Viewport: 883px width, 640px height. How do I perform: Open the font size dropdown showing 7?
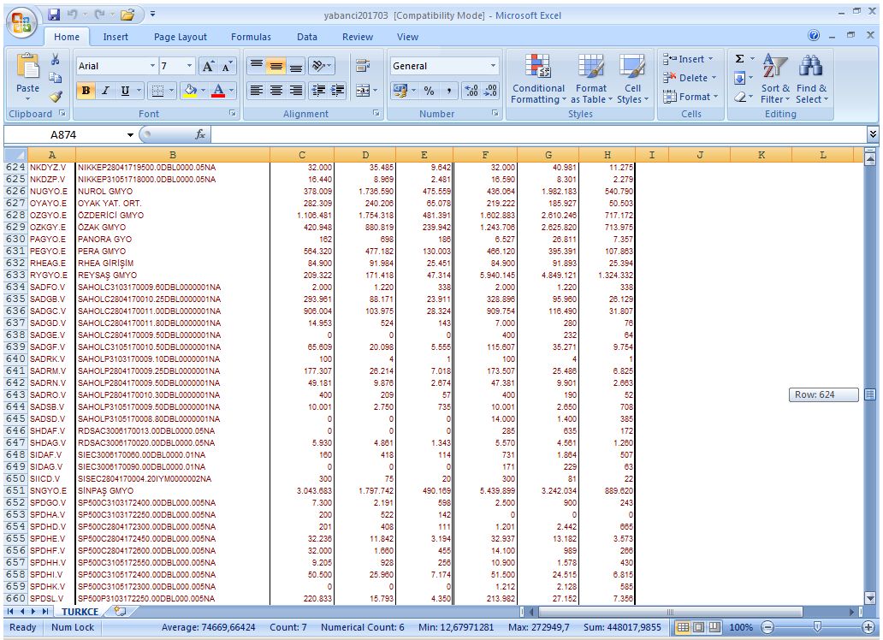[189, 66]
